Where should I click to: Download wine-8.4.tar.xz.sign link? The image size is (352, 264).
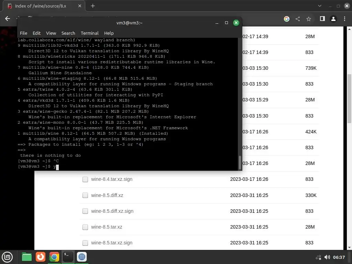(x=112, y=179)
